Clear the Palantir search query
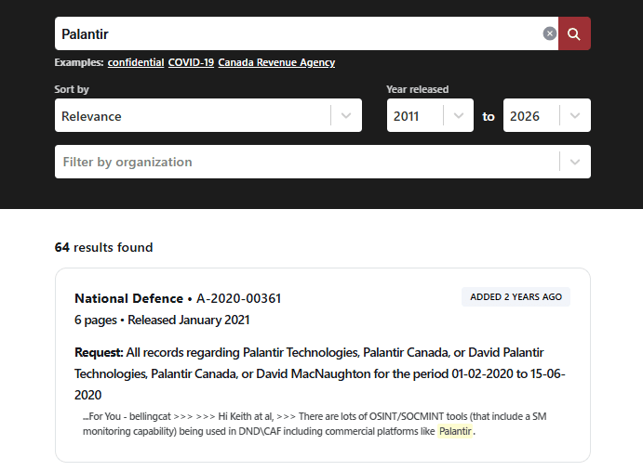 point(550,33)
